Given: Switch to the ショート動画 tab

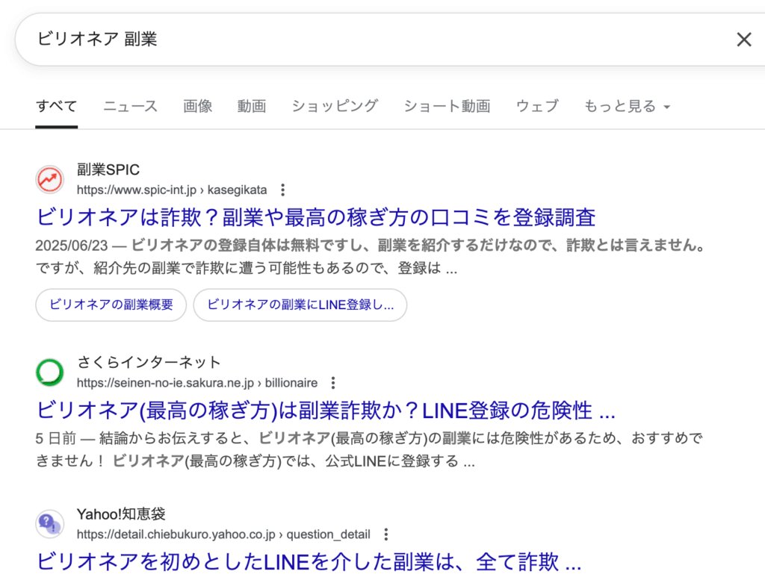Looking at the screenshot, I should coord(447,106).
